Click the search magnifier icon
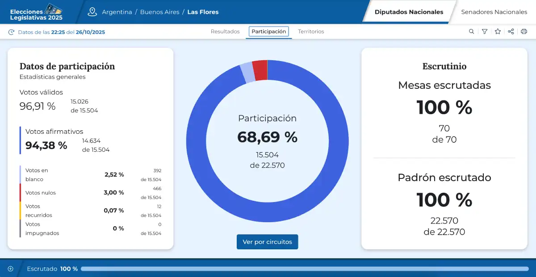This screenshot has height=277, width=536. (x=471, y=32)
